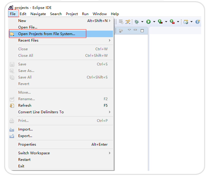Choose Open Projects from File System...

coord(61,34)
